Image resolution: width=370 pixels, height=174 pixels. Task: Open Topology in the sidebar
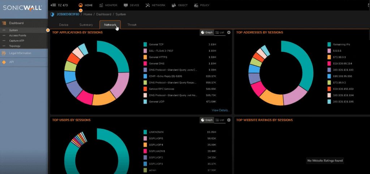(24, 46)
